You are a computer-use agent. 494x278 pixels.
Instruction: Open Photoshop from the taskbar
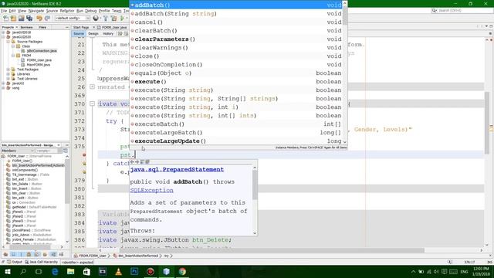pos(134,271)
